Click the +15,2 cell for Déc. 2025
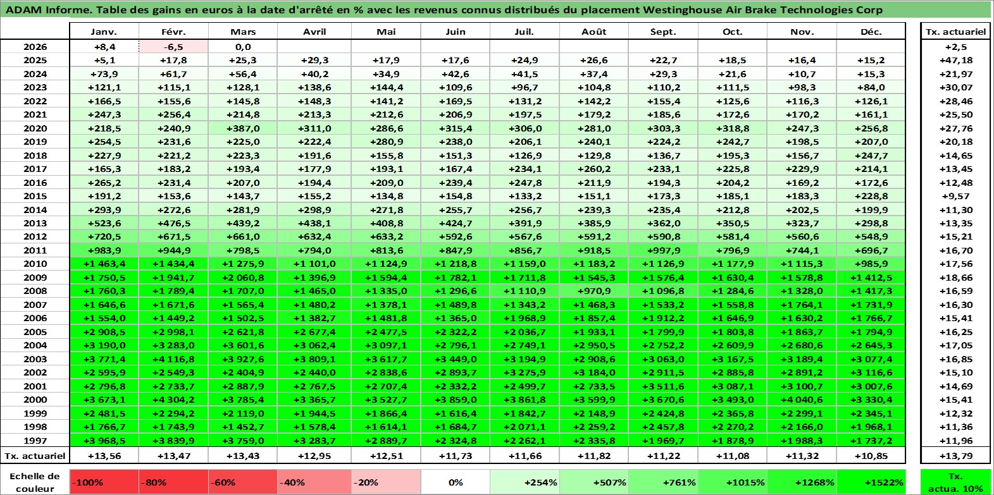 [871, 60]
